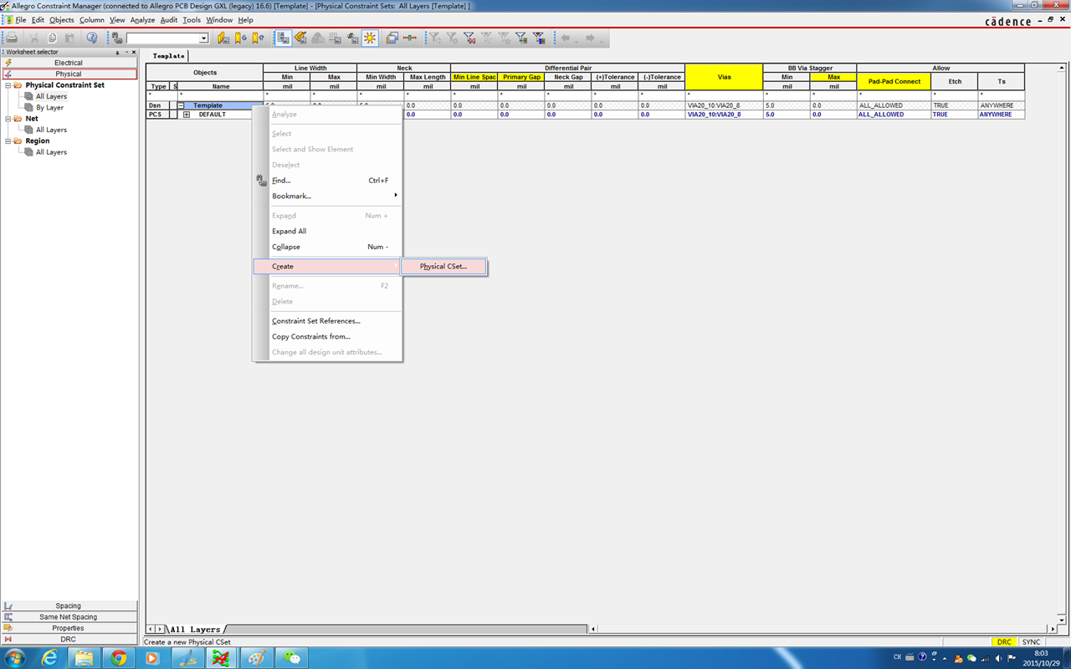
Task: Open Internet Explorer from the taskbar
Action: (x=49, y=658)
